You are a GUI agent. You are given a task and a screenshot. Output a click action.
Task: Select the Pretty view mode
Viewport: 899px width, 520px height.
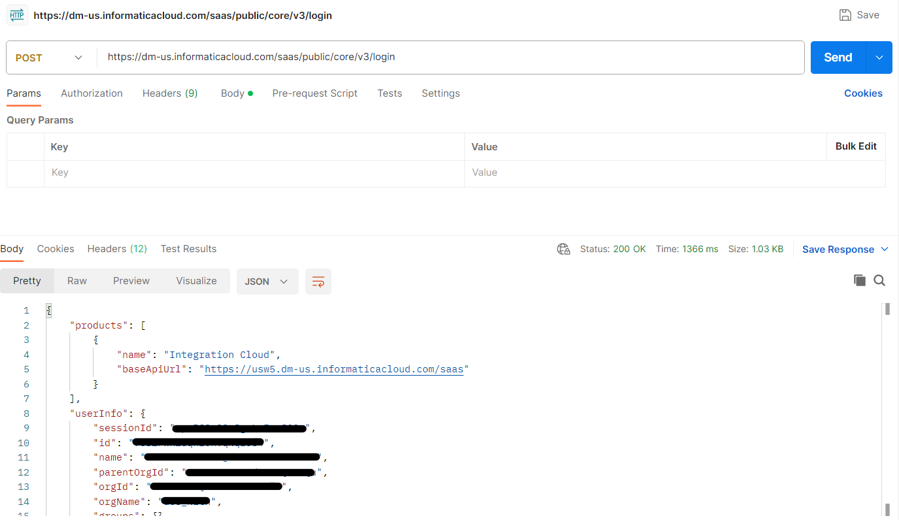(27, 281)
